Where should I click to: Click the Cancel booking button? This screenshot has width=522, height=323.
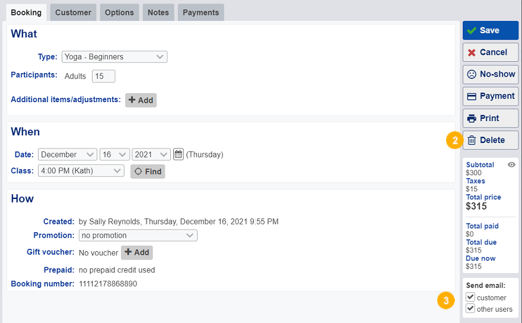click(491, 52)
